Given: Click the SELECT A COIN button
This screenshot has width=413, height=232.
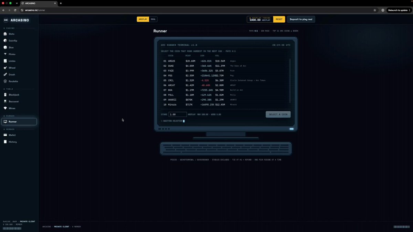Looking at the screenshot, I should pos(278,114).
